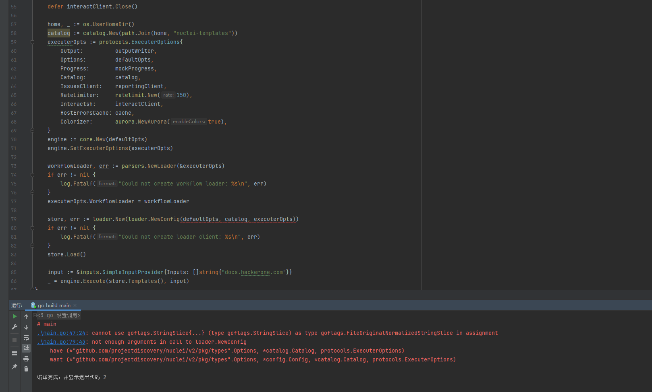Stop the running process with stop icon
The height and width of the screenshot is (392, 652).
pyautogui.click(x=15, y=340)
